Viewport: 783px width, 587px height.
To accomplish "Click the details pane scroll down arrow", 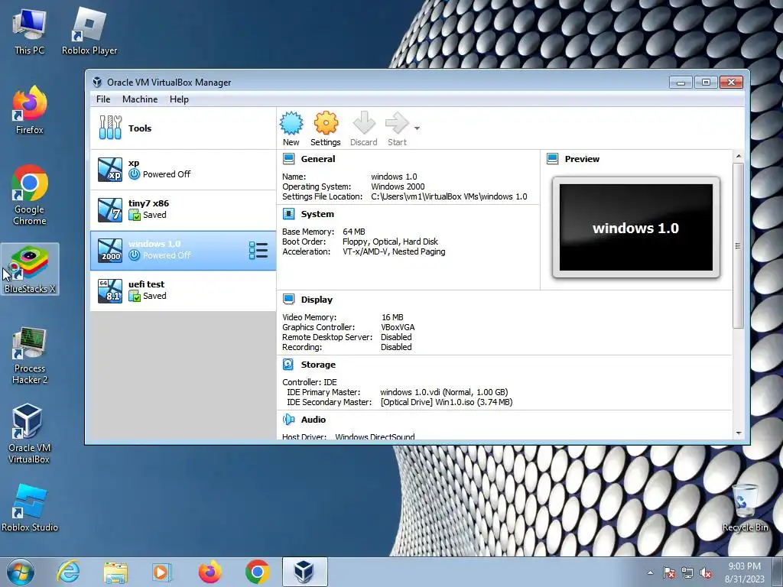I will pyautogui.click(x=739, y=433).
